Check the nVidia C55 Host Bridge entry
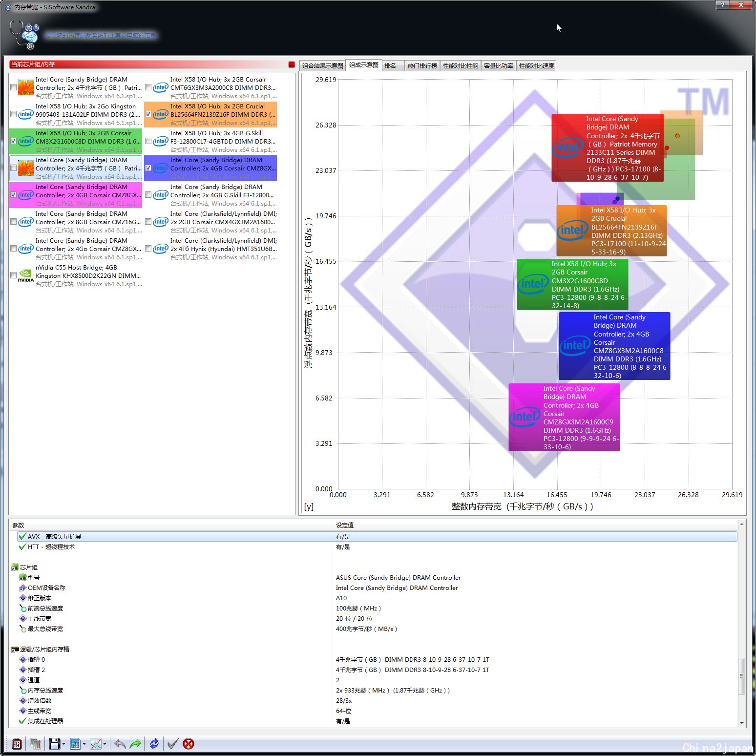 point(14,275)
